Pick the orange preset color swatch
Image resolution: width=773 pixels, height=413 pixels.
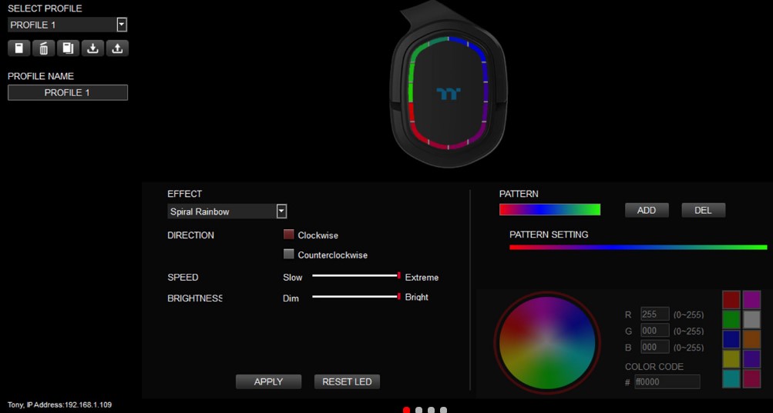(x=751, y=339)
